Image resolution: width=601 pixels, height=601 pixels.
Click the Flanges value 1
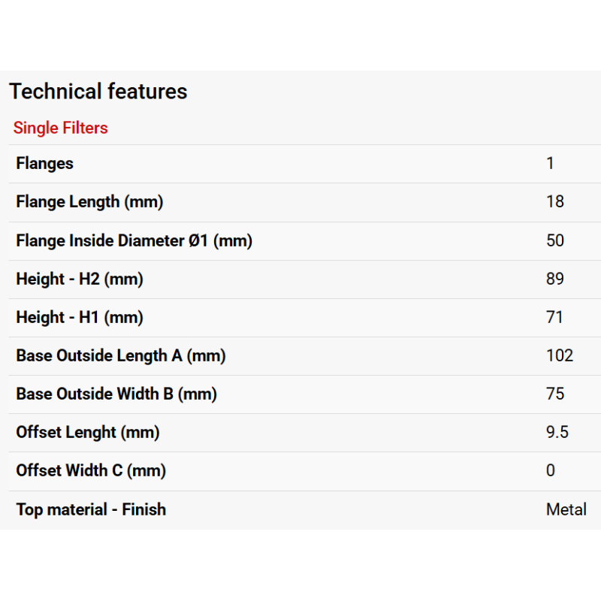coord(550,164)
